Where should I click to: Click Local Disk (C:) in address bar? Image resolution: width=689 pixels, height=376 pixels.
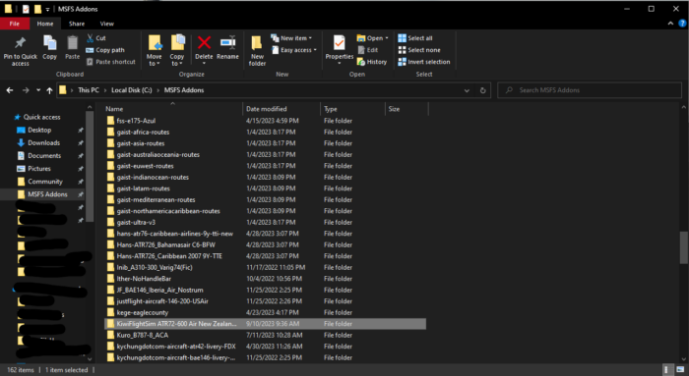point(131,90)
